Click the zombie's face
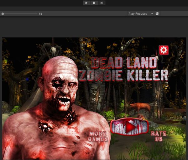Image resolution: width=188 pixels, height=160 pixels. click(62, 87)
